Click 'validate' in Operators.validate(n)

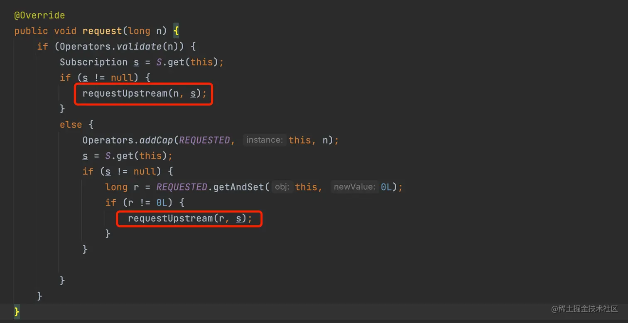pos(139,46)
